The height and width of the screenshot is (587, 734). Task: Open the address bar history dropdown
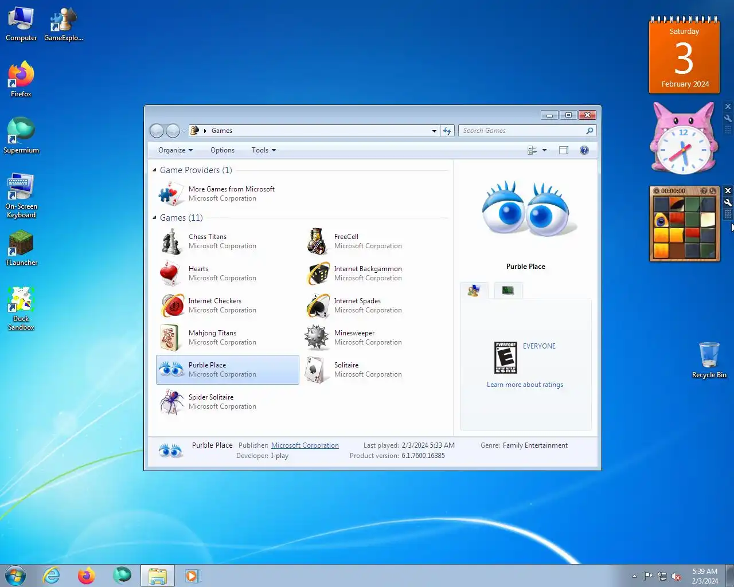click(434, 131)
